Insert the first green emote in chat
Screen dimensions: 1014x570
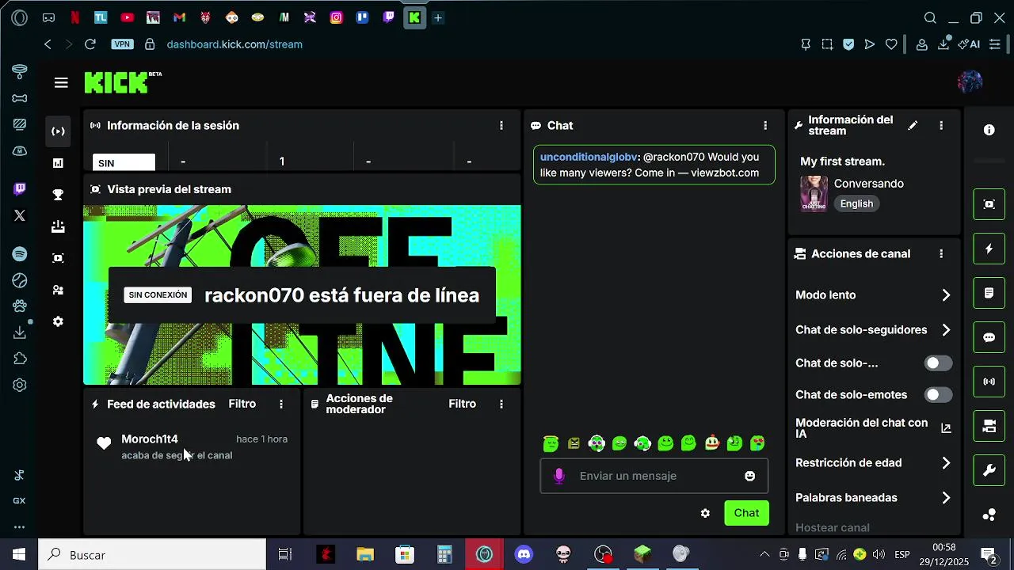[x=551, y=443]
